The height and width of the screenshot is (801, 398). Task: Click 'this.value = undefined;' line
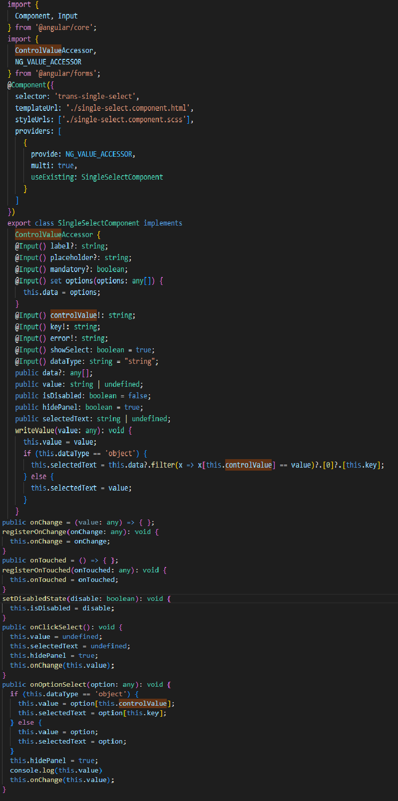[x=56, y=636]
